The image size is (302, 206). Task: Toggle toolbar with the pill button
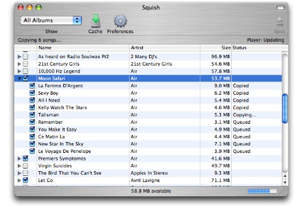[x=280, y=7]
